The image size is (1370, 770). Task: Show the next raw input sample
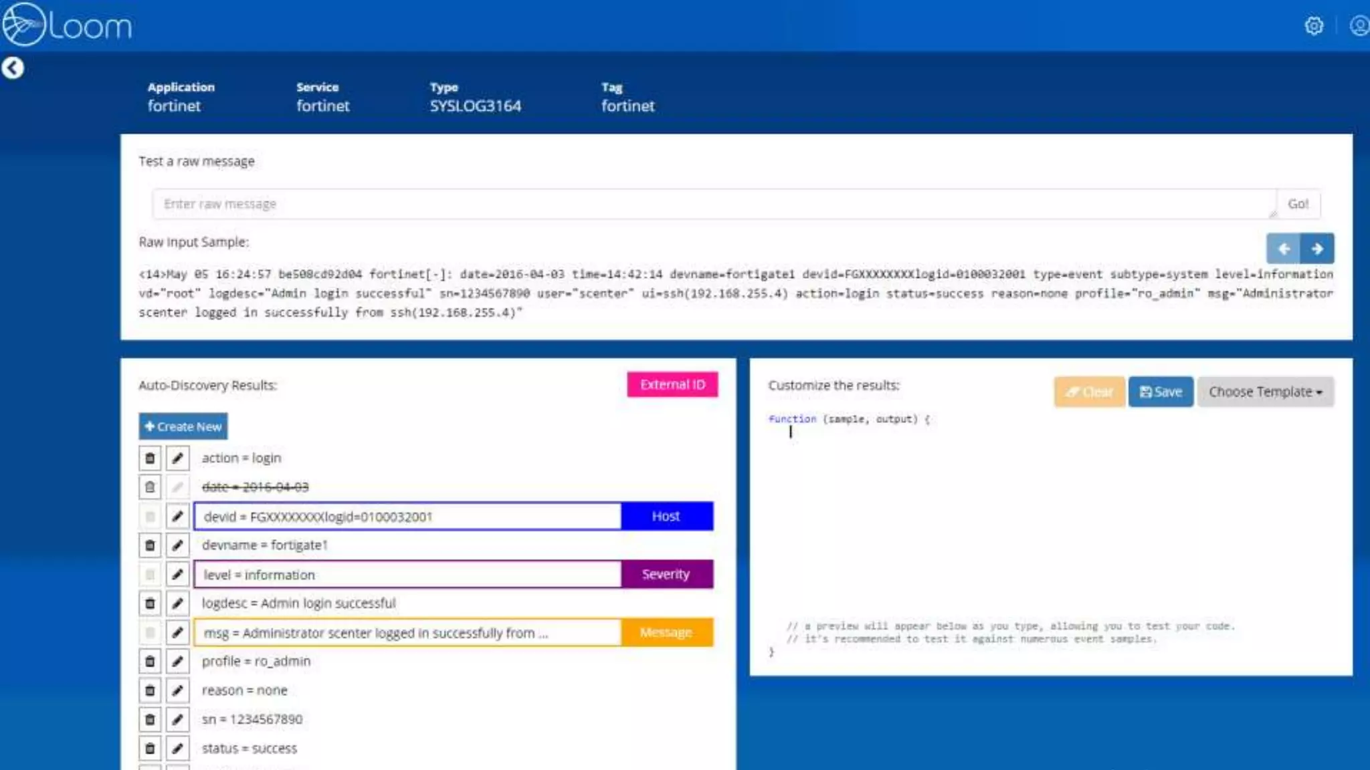[1317, 249]
